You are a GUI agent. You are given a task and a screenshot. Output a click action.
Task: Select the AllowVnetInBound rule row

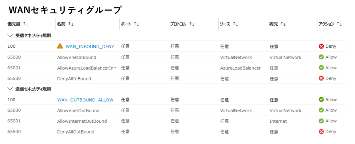77,57
